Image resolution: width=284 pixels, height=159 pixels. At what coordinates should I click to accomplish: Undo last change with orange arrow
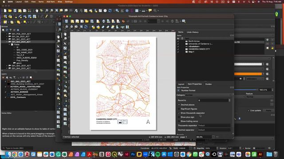tap(123, 21)
